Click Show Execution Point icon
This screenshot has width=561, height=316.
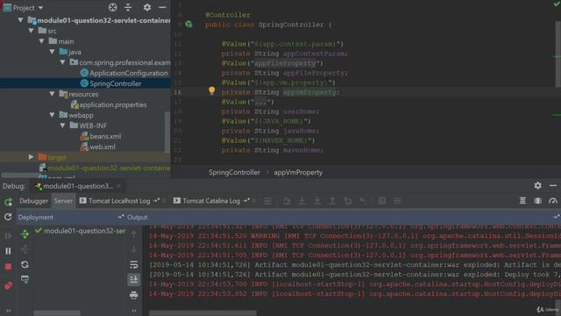click(x=267, y=201)
